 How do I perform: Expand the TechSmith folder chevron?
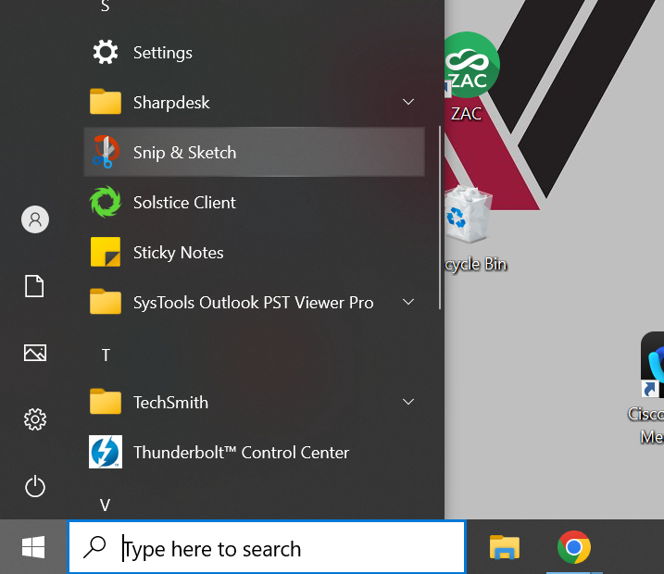(x=408, y=402)
